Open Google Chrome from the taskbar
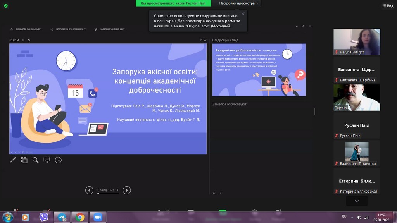The height and width of the screenshot is (223, 397). [x=80, y=217]
